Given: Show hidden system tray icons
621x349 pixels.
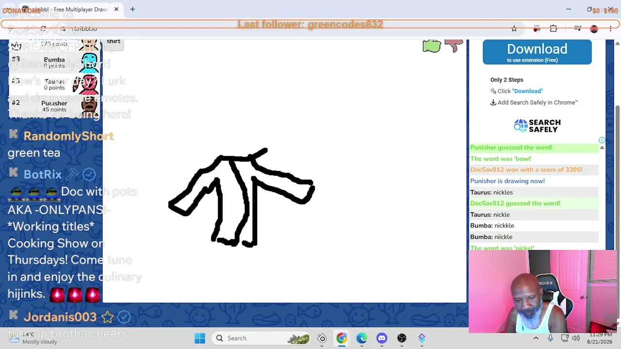Looking at the screenshot, I should tap(536, 338).
